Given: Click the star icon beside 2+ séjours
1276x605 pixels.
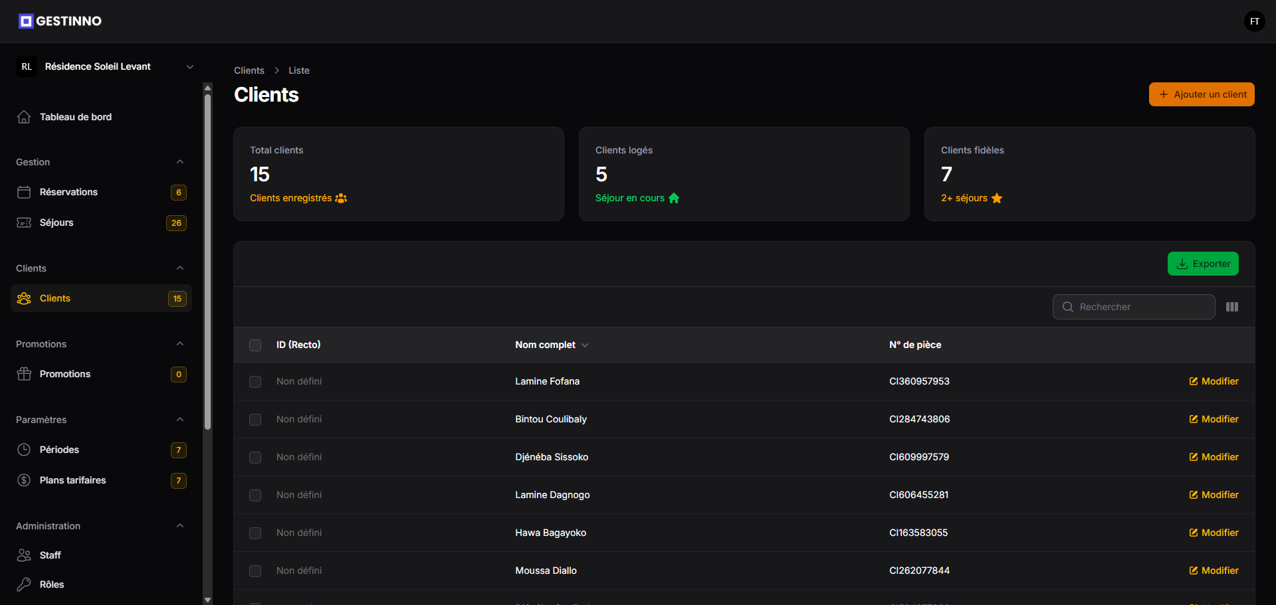Looking at the screenshot, I should [x=997, y=198].
